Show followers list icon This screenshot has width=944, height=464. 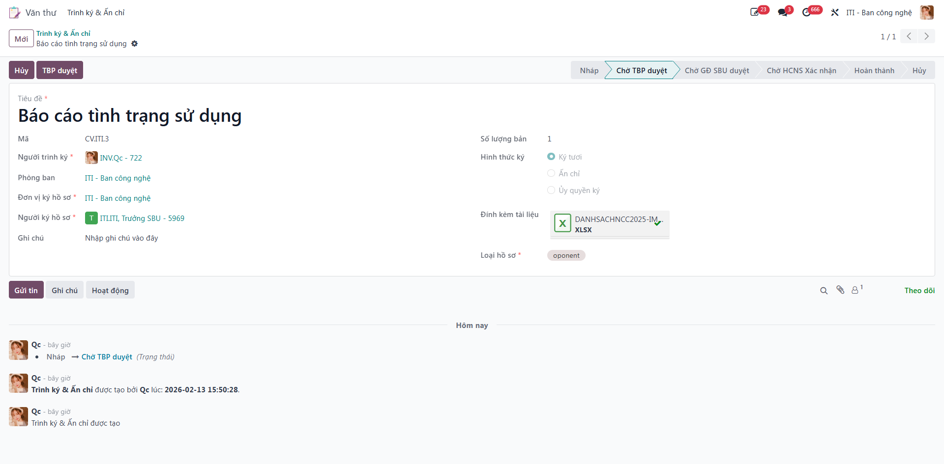coord(856,290)
